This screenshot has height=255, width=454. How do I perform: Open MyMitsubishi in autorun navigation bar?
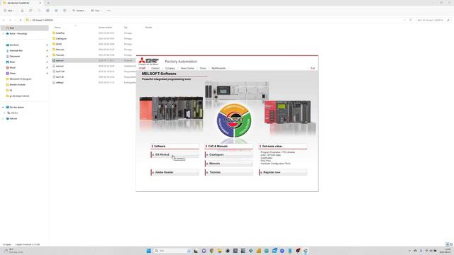218,68
